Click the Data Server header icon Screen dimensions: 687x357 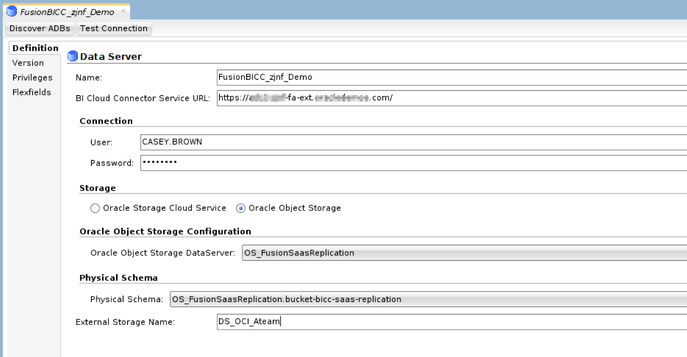pyautogui.click(x=73, y=56)
